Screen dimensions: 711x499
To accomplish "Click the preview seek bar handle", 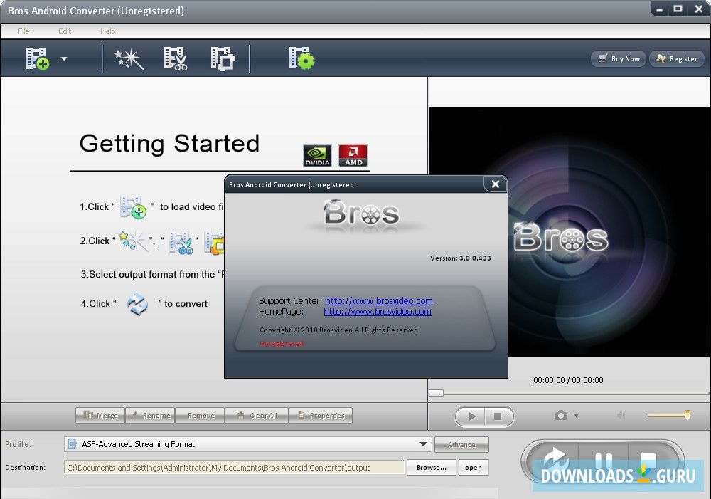I will pyautogui.click(x=436, y=393).
